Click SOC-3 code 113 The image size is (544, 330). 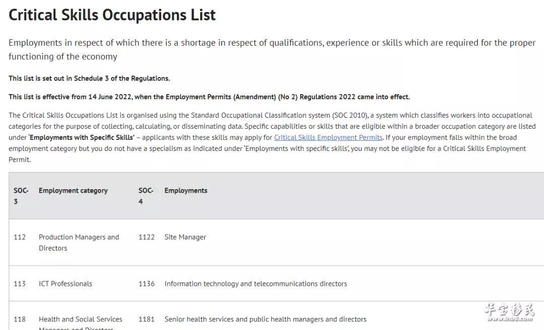click(20, 284)
